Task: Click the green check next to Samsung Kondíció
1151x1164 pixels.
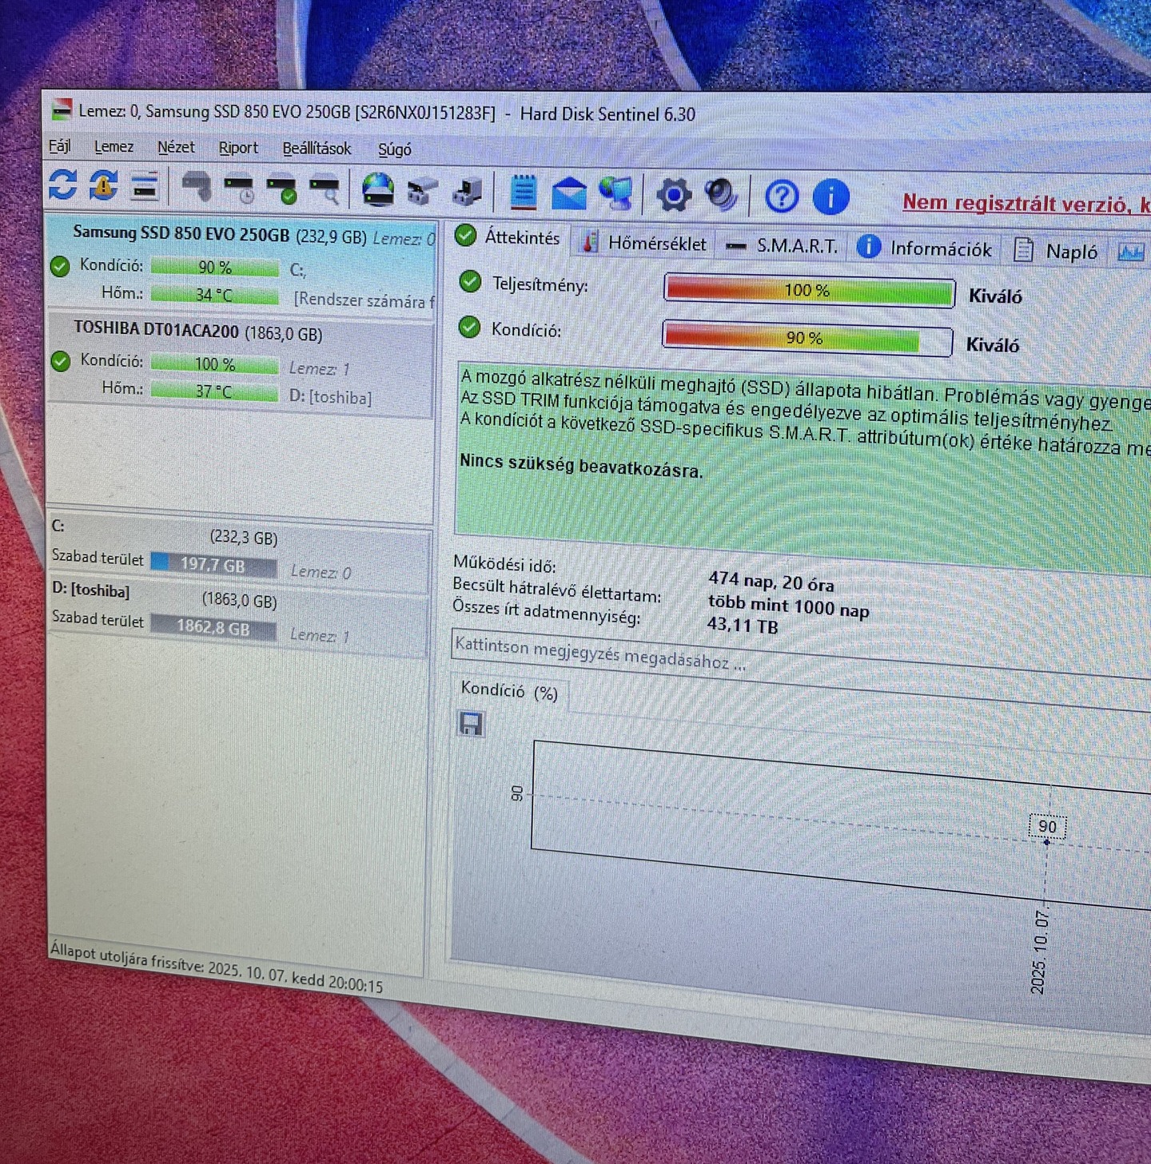Action: coord(60,266)
